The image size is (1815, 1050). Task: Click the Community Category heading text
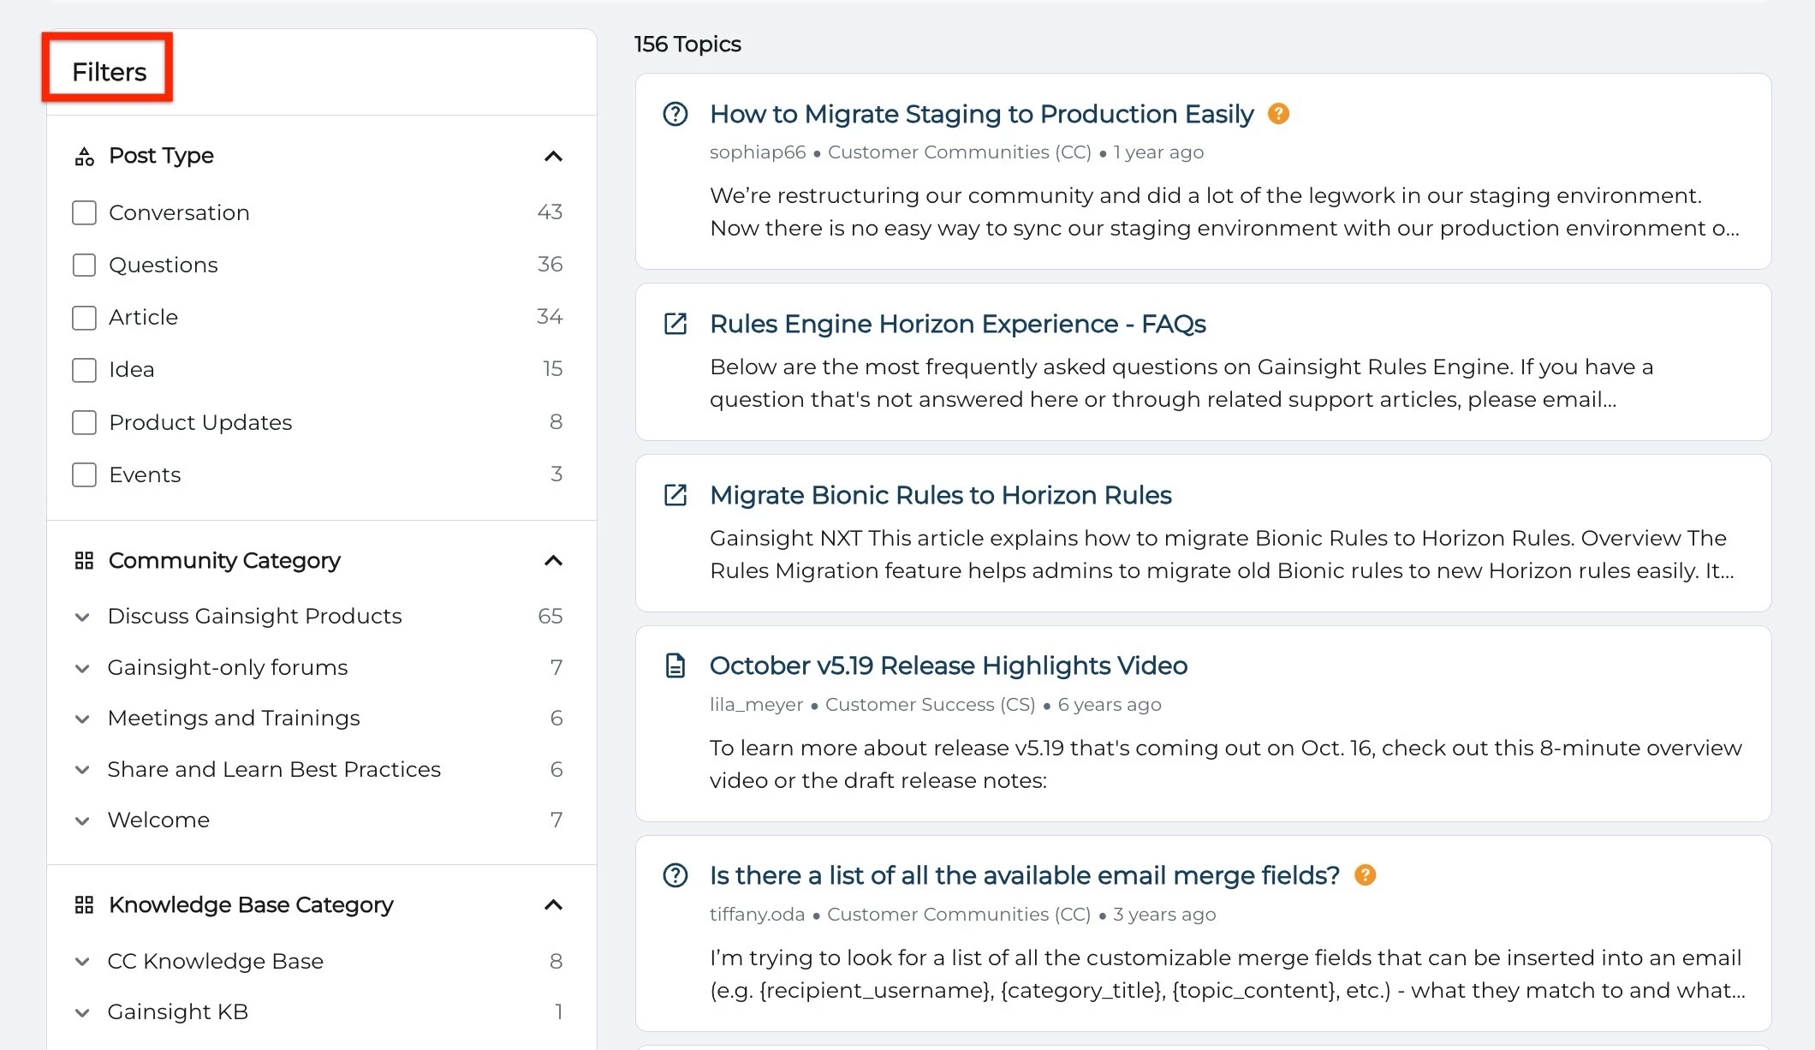click(224, 561)
